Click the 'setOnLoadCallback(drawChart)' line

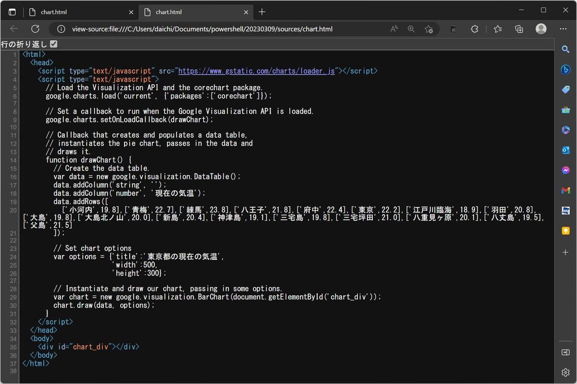pyautogui.click(x=129, y=120)
